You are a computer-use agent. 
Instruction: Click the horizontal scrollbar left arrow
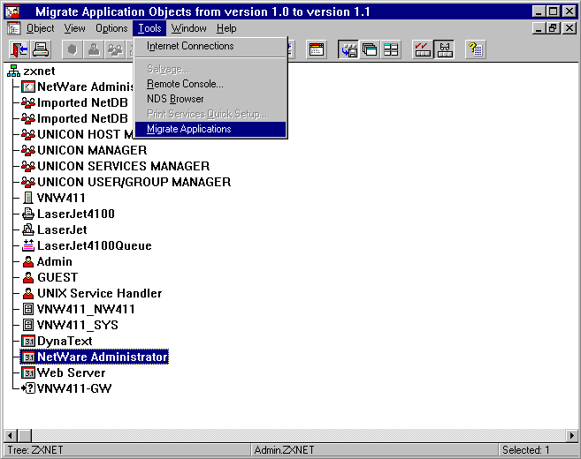point(11,436)
